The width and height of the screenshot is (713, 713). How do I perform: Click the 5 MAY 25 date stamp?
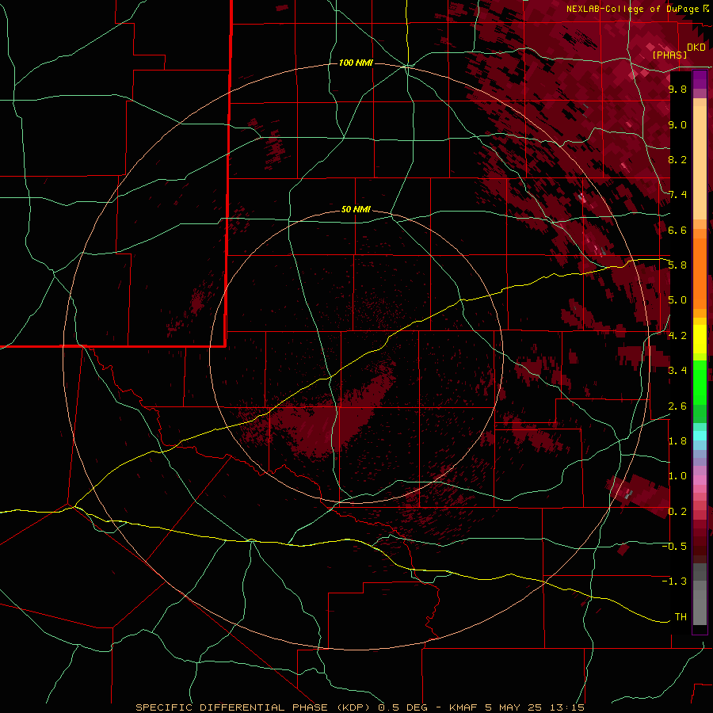(513, 707)
